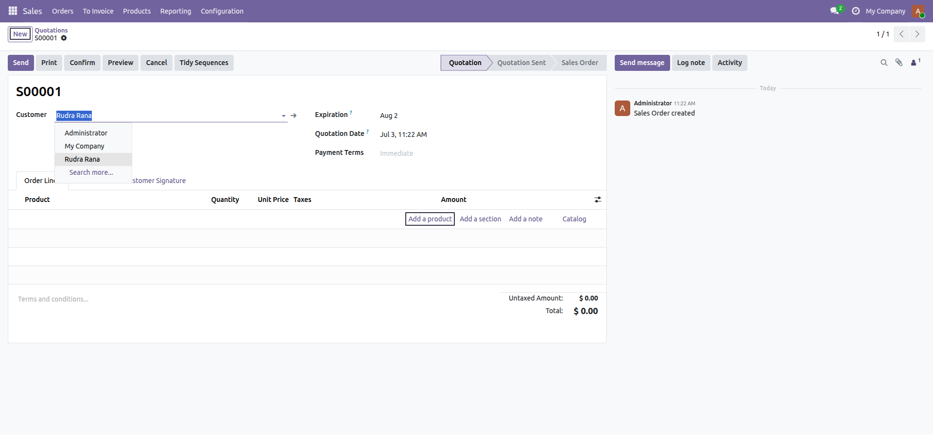This screenshot has height=435, width=933.
Task: Open the Administrator user avatar menu
Action: [918, 11]
